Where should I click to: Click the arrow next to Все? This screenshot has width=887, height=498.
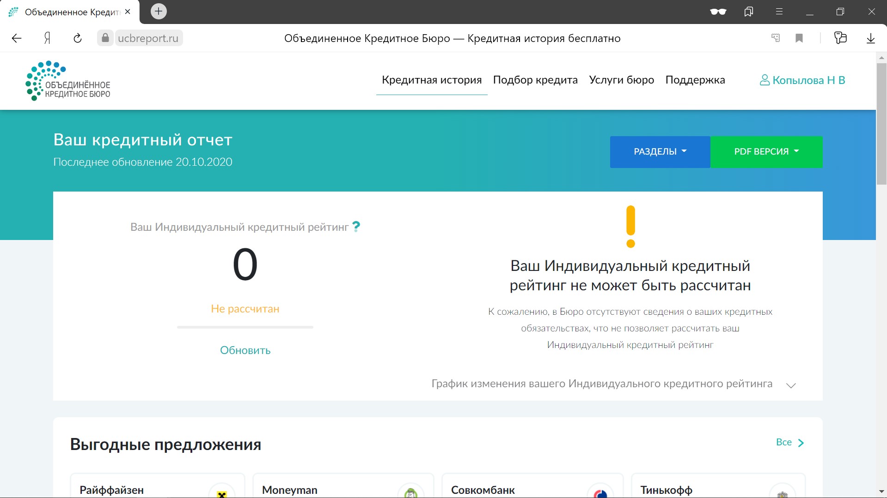coord(801,443)
